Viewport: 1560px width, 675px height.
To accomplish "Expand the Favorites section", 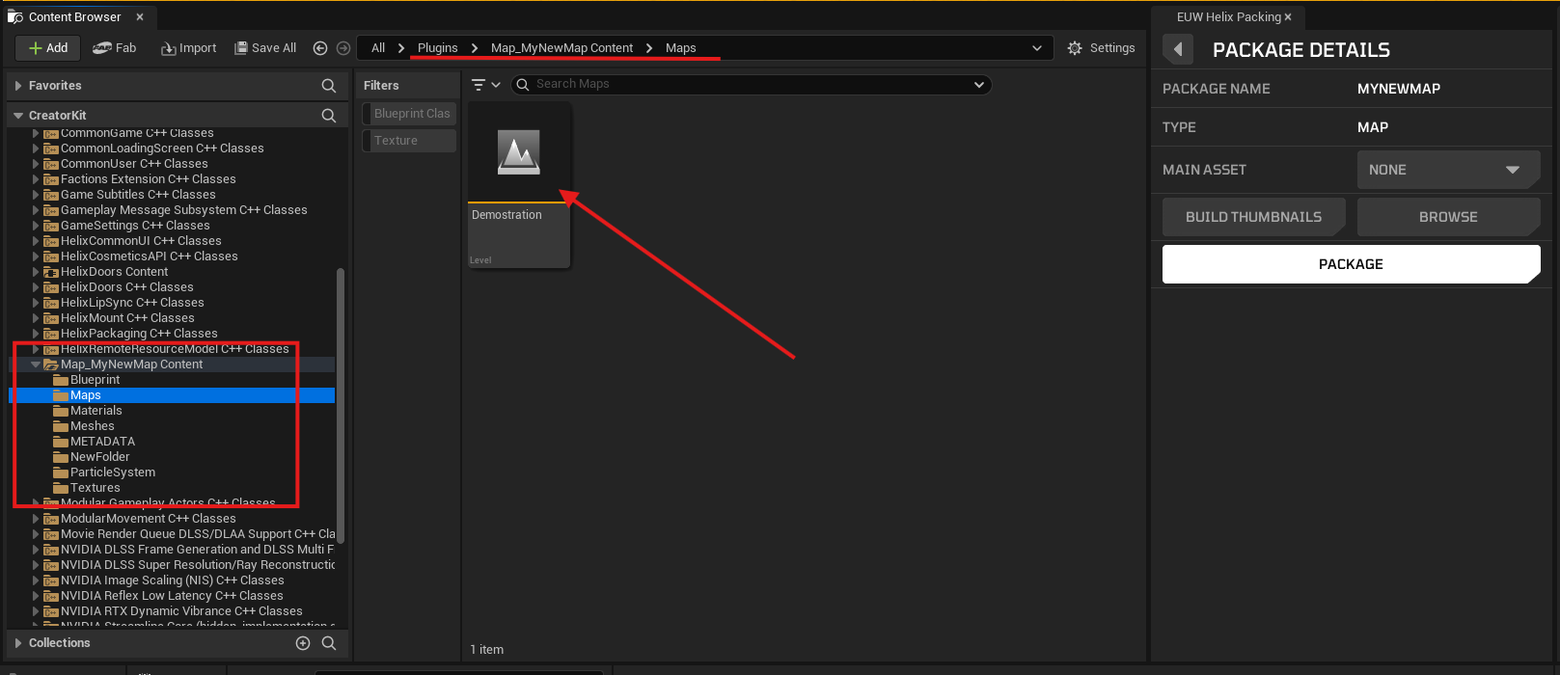I will pyautogui.click(x=18, y=86).
